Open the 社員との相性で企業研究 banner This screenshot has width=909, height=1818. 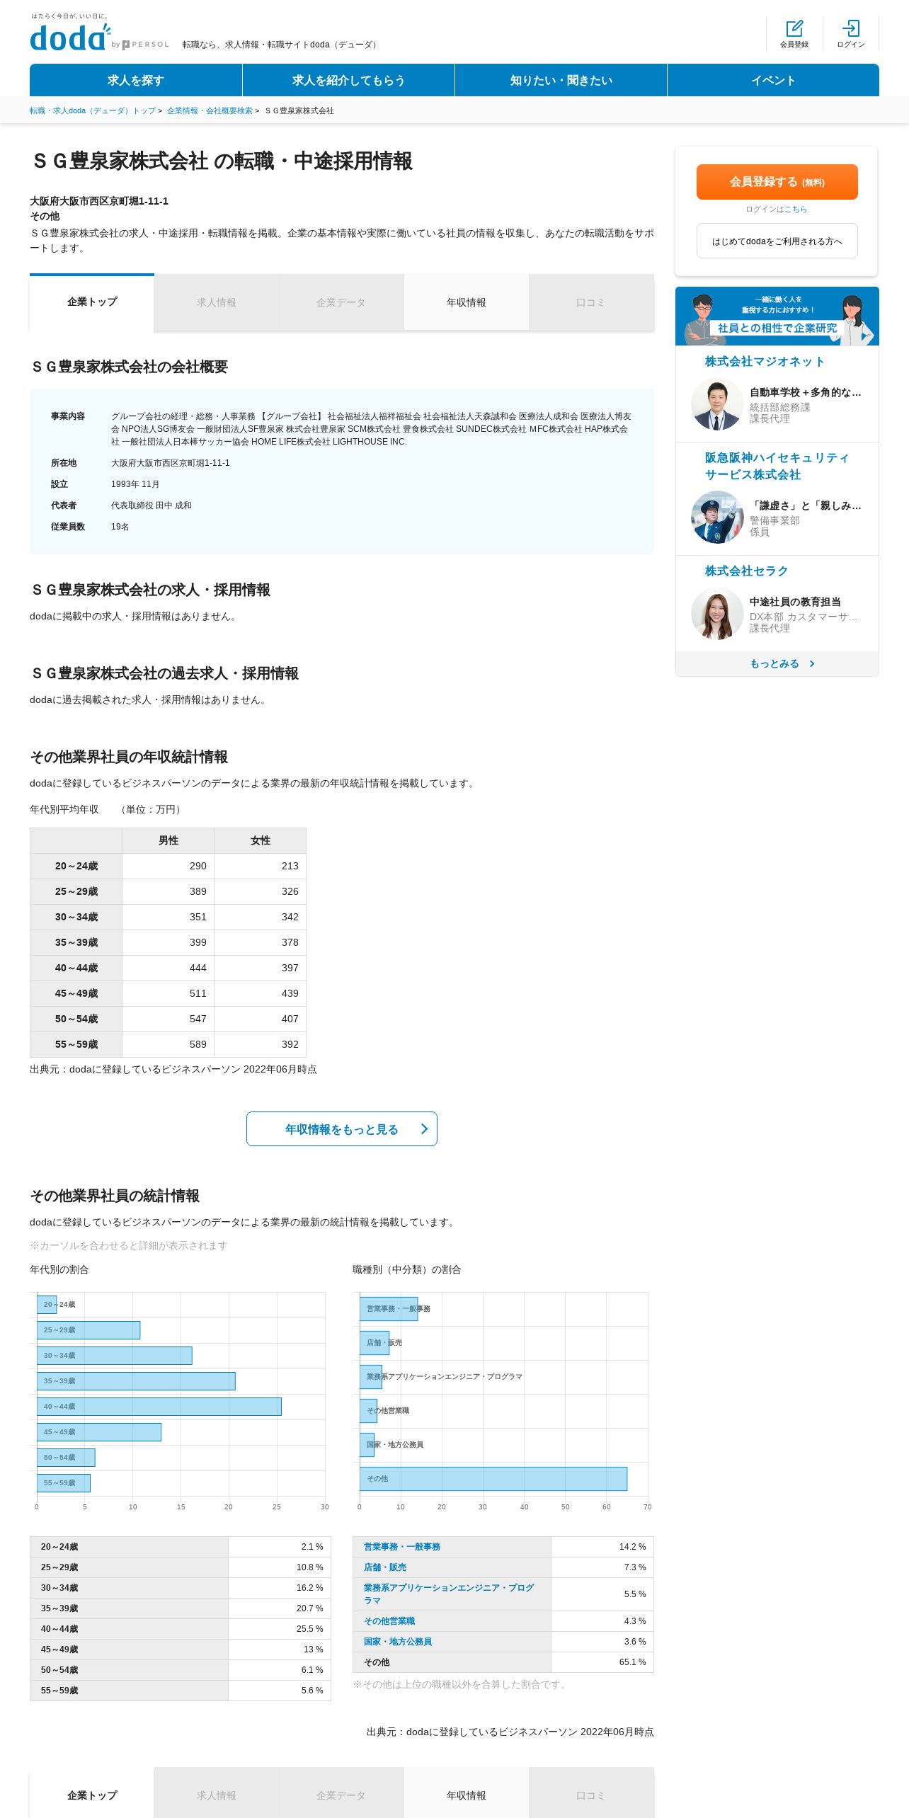tap(777, 316)
